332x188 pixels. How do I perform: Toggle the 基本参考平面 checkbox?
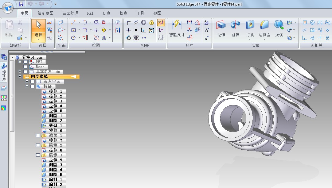25,72
